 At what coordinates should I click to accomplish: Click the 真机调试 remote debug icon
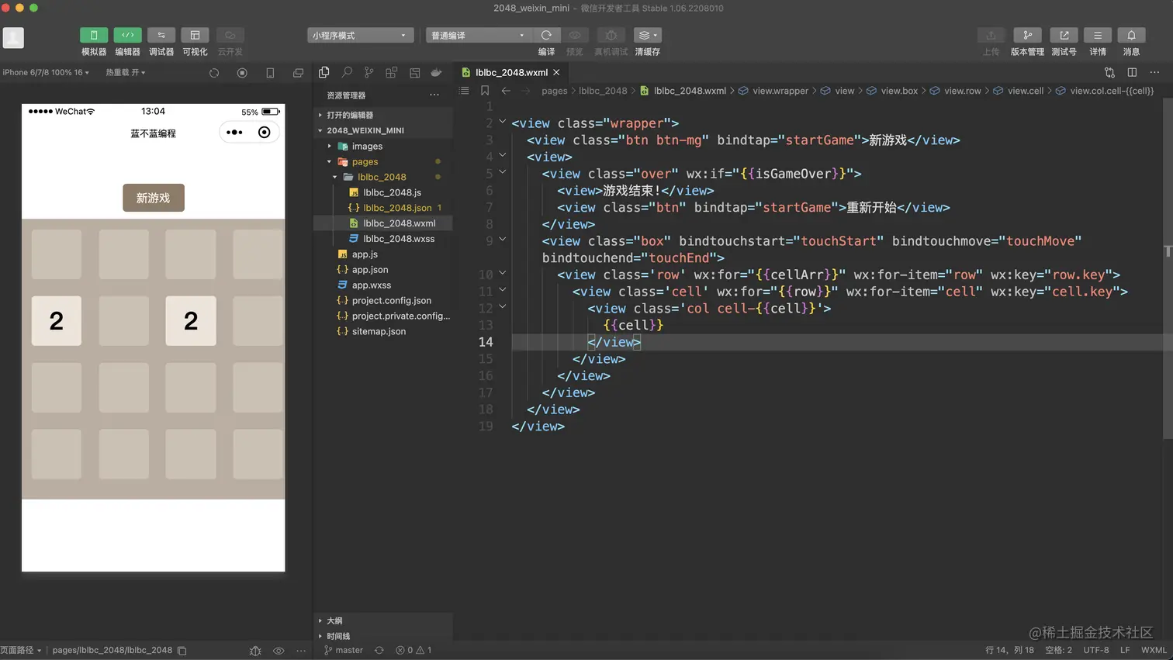pyautogui.click(x=611, y=35)
